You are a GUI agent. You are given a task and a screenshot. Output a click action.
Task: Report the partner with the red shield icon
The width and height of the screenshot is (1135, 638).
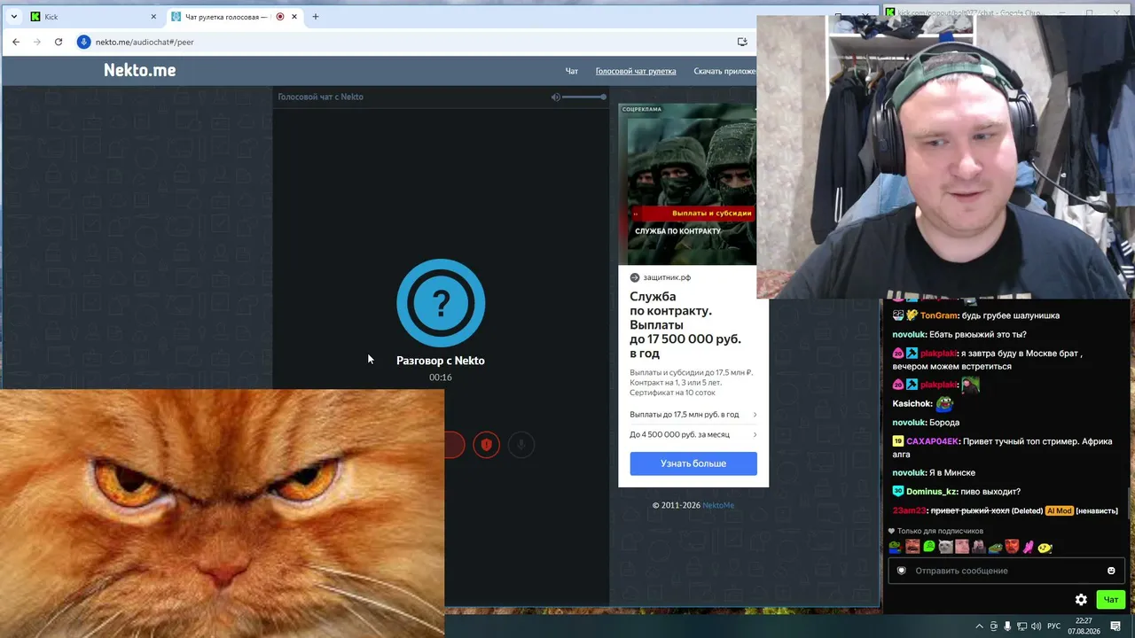click(486, 445)
